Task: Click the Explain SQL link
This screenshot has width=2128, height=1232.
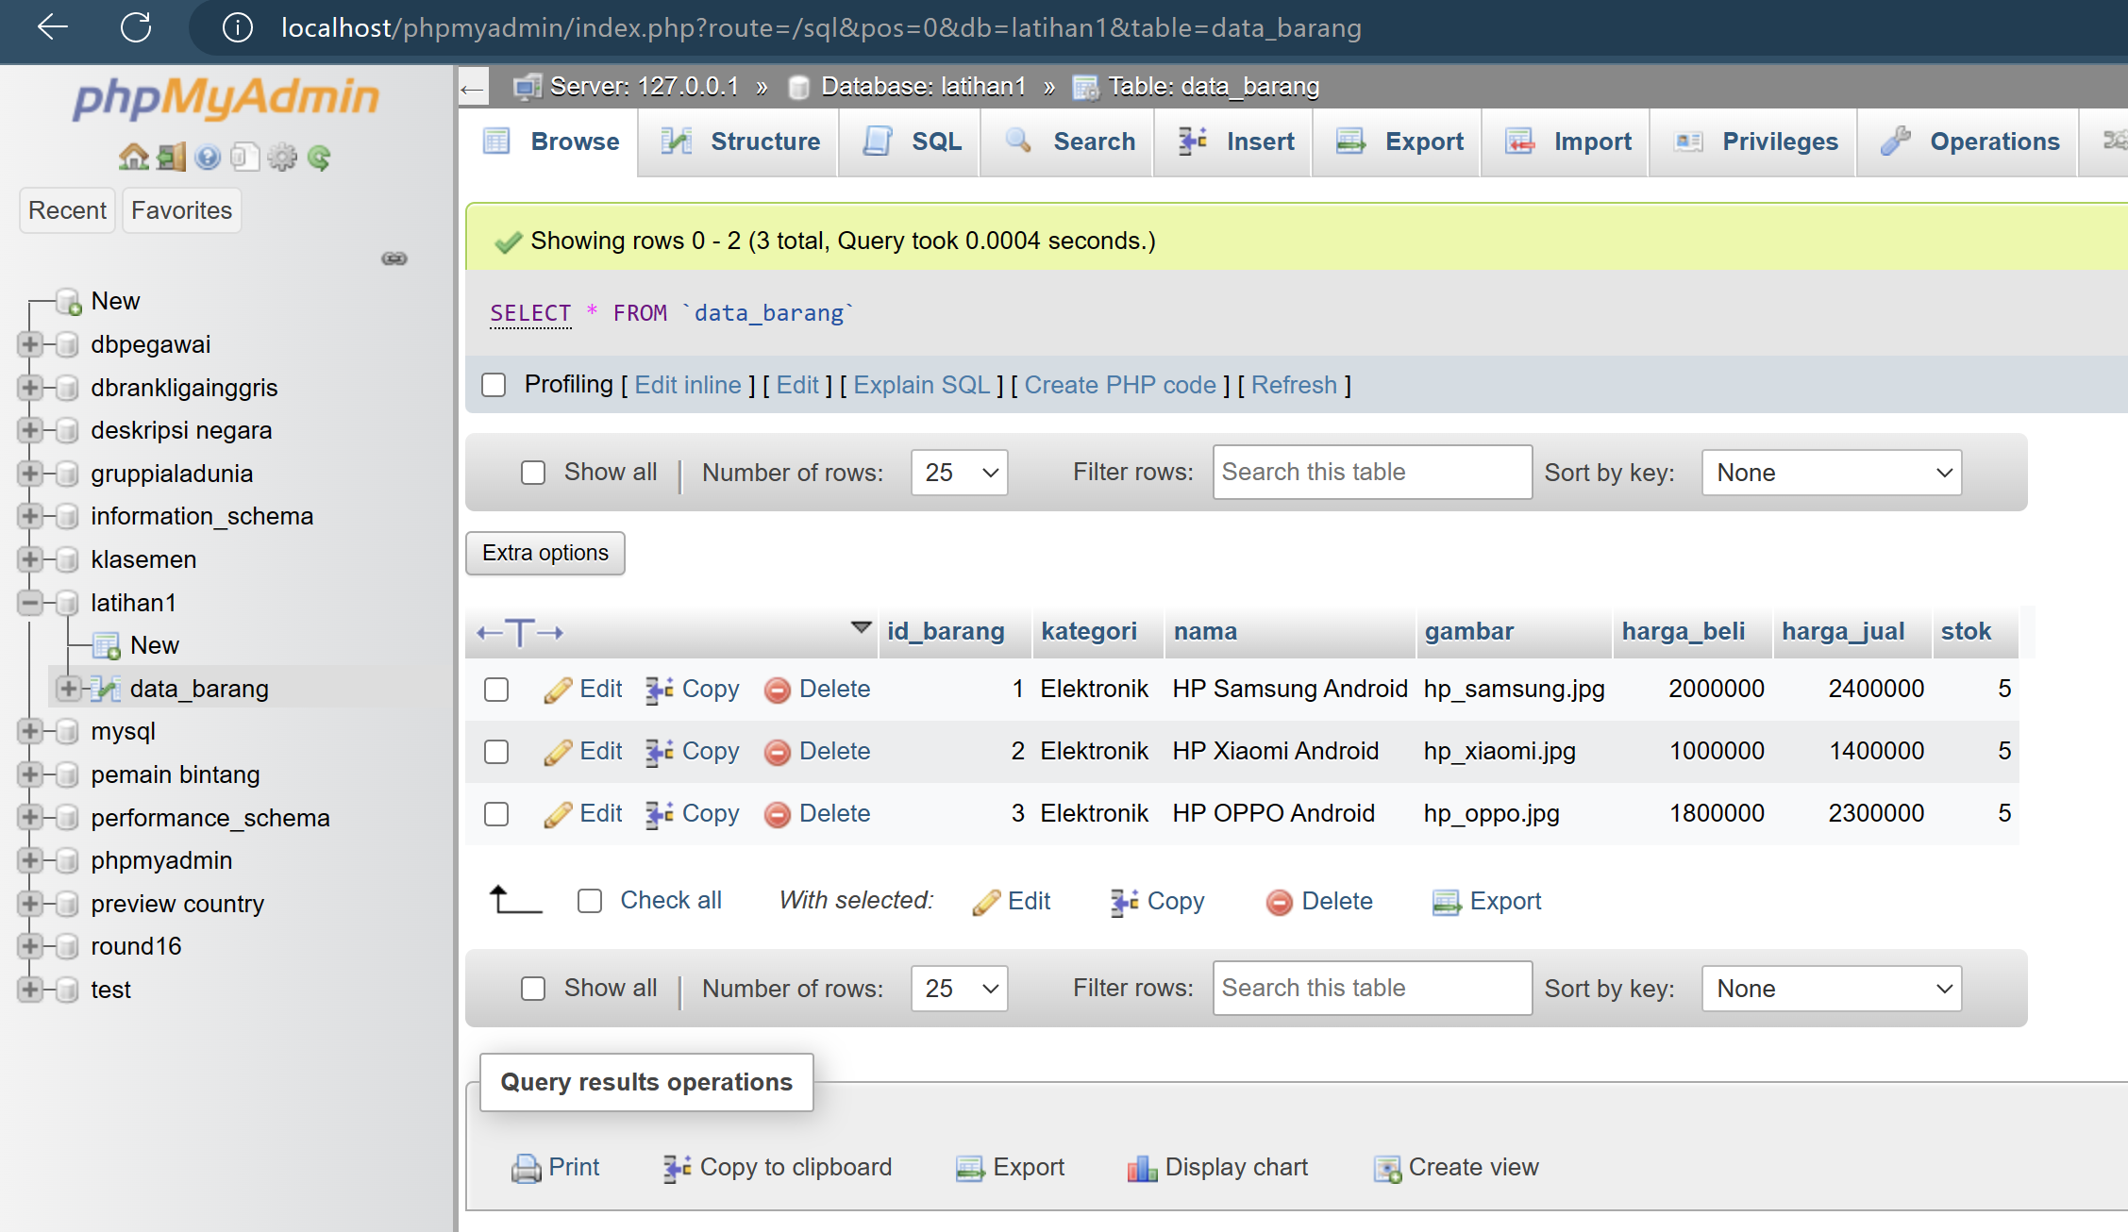Action: coord(921,385)
